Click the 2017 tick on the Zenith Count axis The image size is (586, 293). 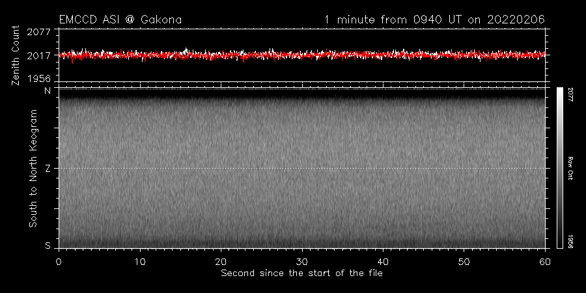tap(40, 55)
